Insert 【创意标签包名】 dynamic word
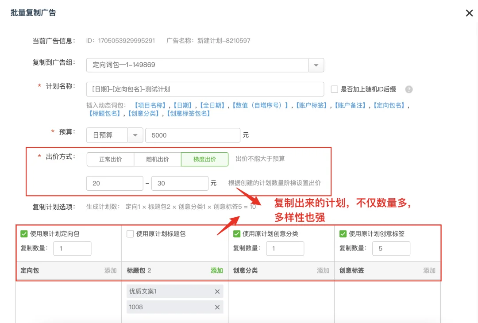The image size is (478, 323). coord(189,113)
